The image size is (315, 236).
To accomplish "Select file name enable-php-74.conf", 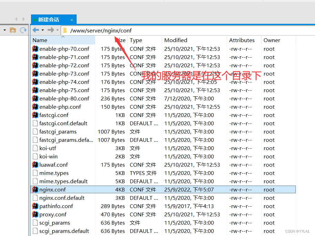I will pos(64,82).
